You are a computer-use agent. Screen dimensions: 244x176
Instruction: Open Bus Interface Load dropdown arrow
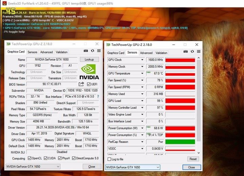pos(142,121)
